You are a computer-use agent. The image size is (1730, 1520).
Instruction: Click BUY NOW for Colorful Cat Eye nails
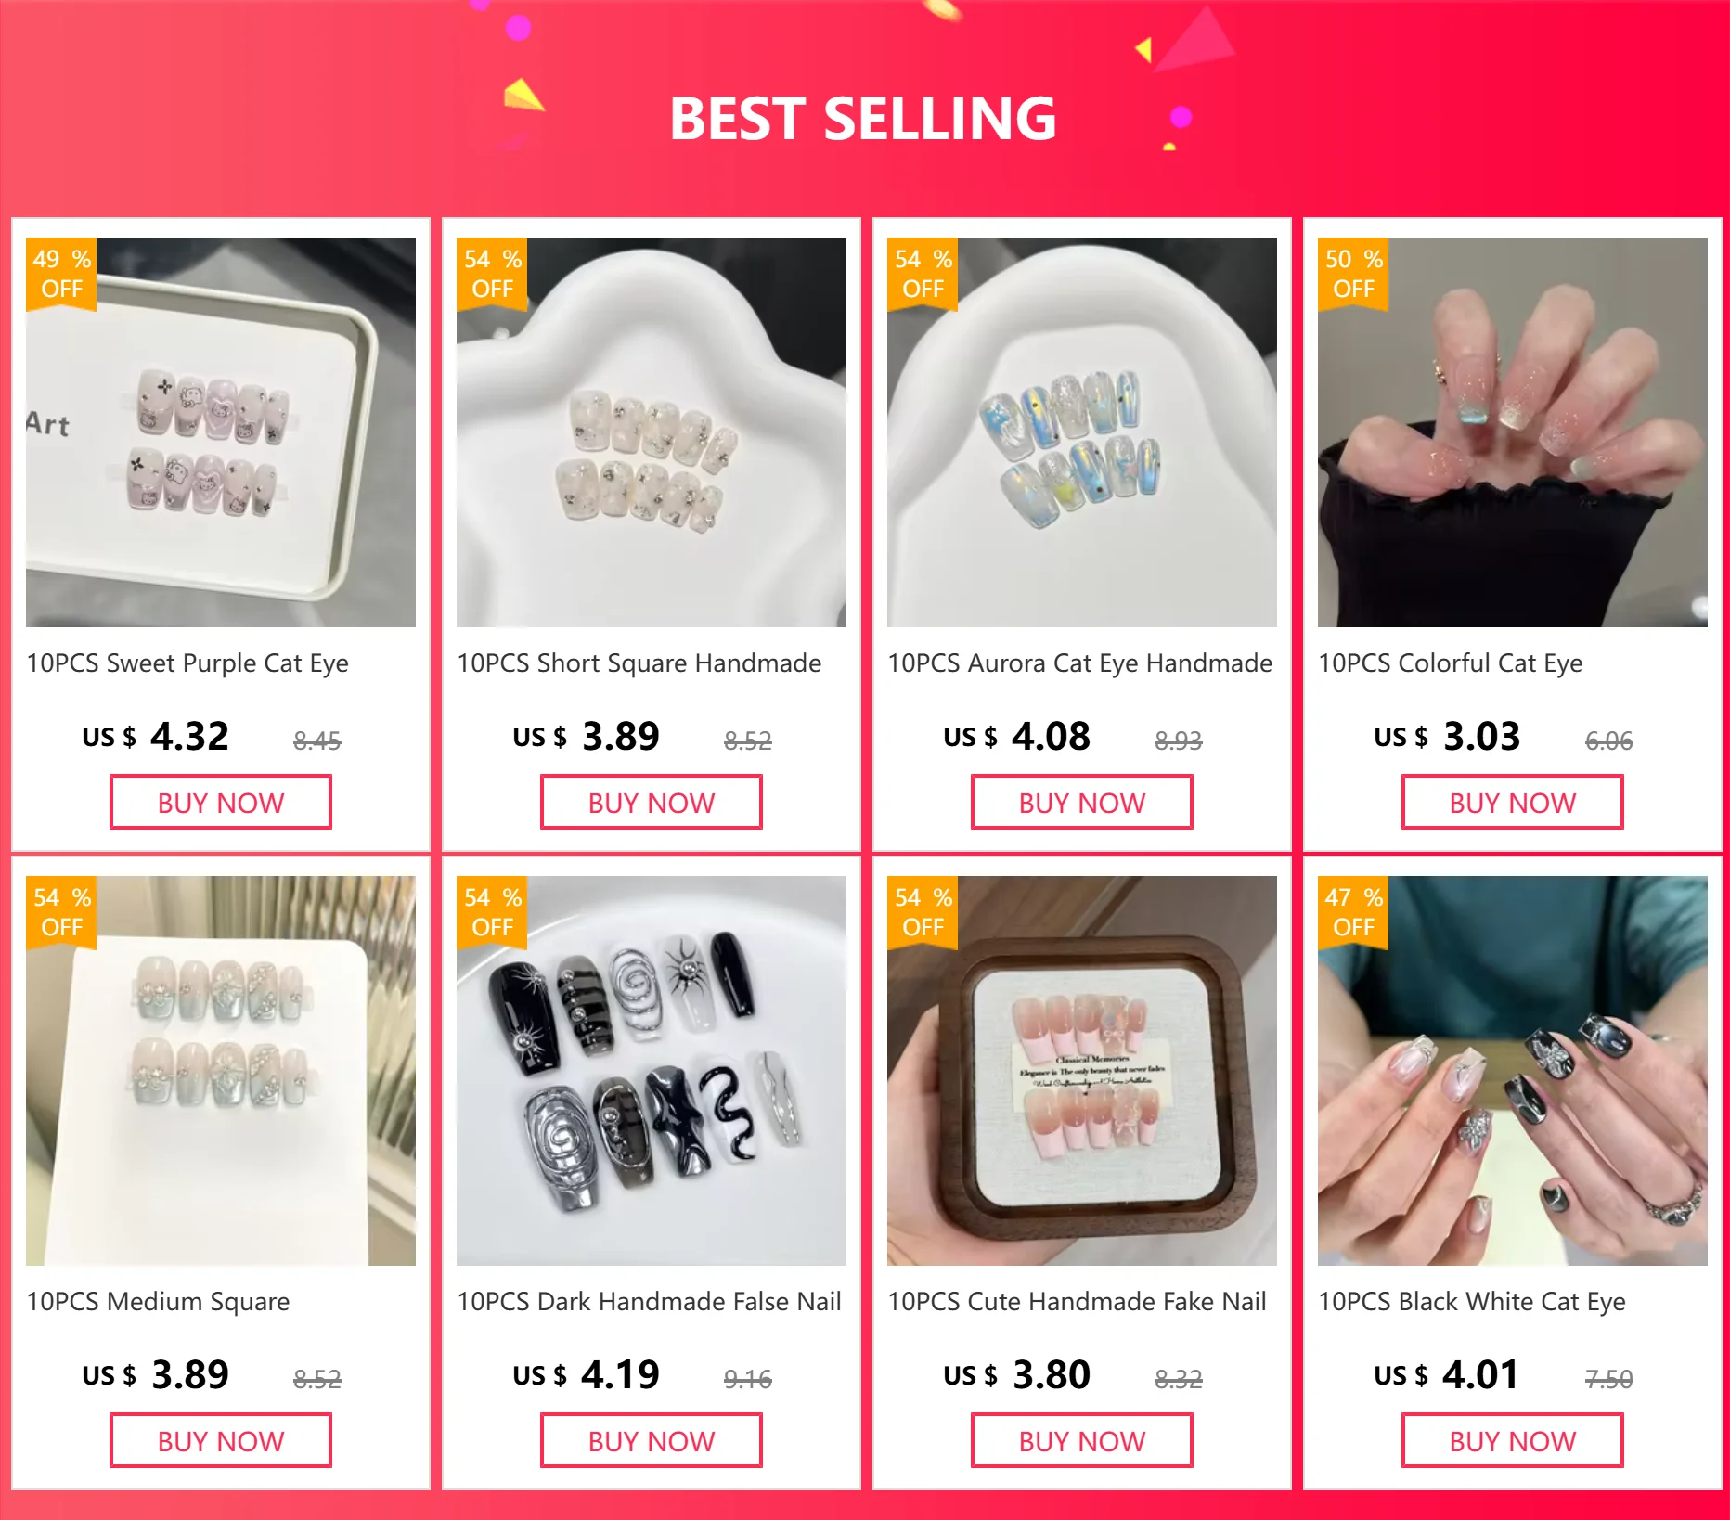coord(1513,802)
